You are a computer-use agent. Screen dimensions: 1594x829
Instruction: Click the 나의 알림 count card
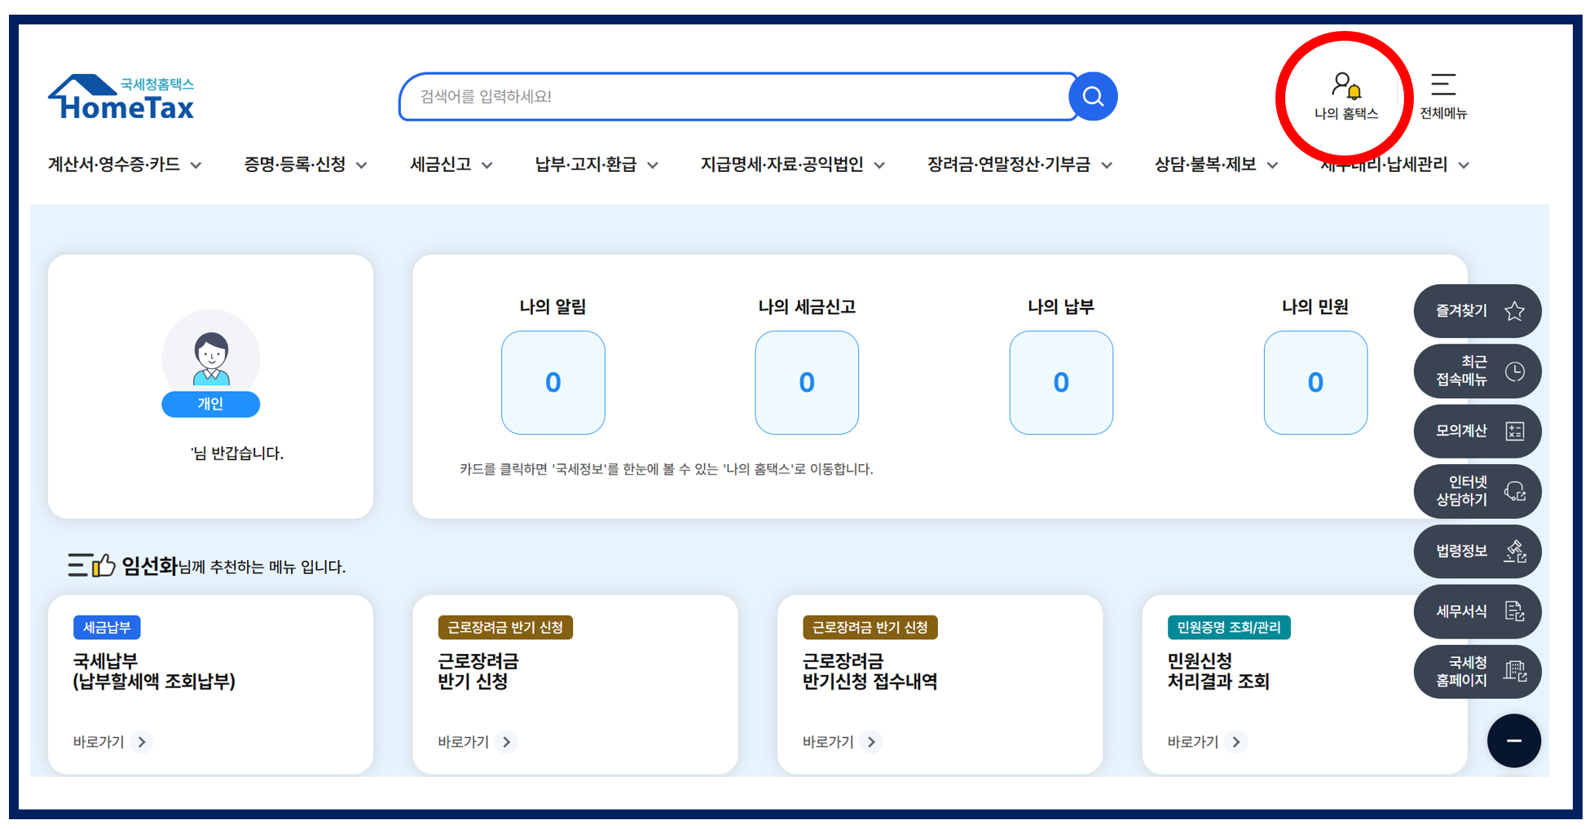click(553, 383)
